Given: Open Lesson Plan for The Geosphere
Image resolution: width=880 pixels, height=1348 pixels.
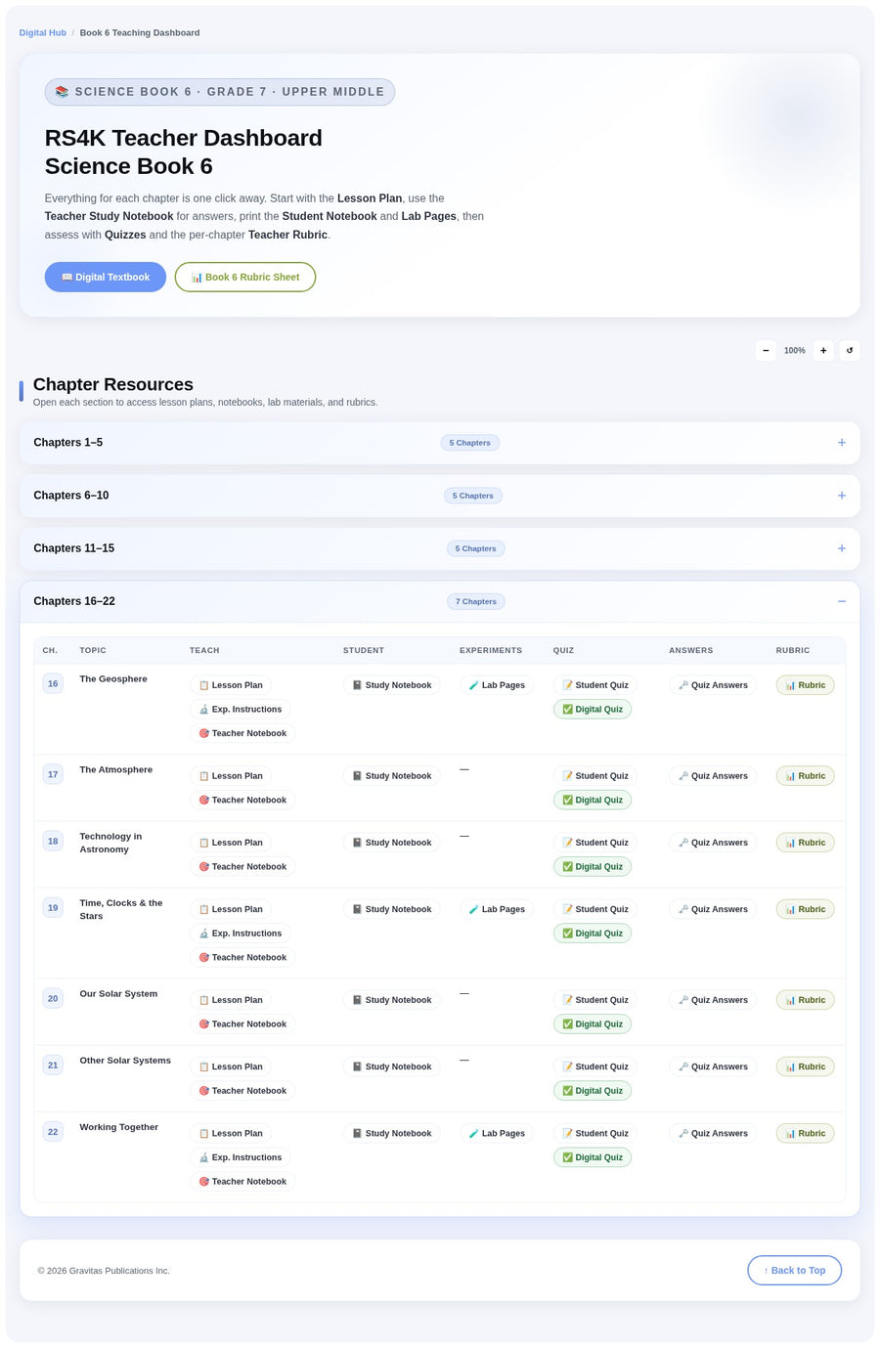Looking at the screenshot, I should (231, 685).
